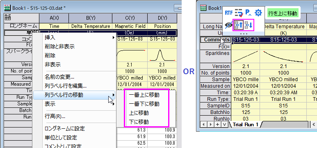The image size is (317, 148).
Task: Choose コメントとして設定 menu entry
Action: point(74,146)
